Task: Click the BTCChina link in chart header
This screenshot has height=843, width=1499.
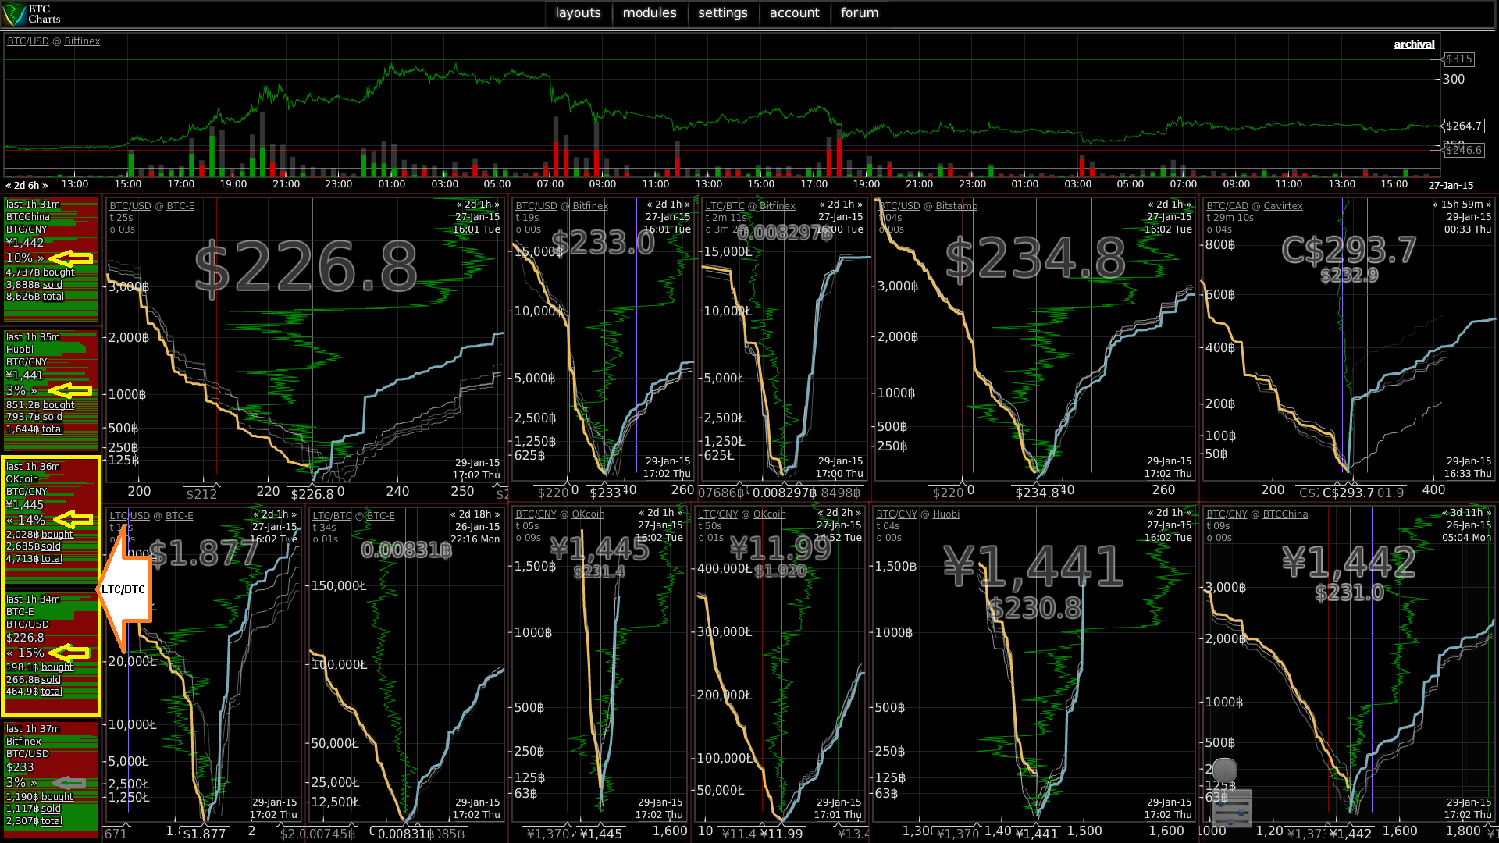Action: [x=1285, y=514]
